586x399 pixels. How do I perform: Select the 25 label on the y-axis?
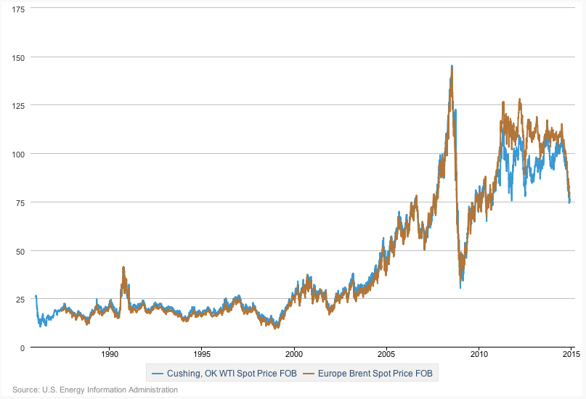20,299
